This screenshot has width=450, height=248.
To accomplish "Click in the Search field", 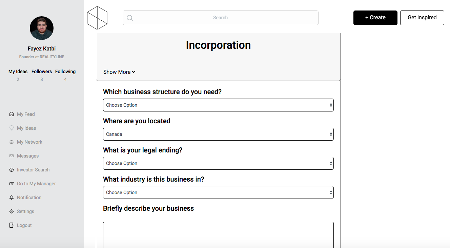I will (220, 18).
